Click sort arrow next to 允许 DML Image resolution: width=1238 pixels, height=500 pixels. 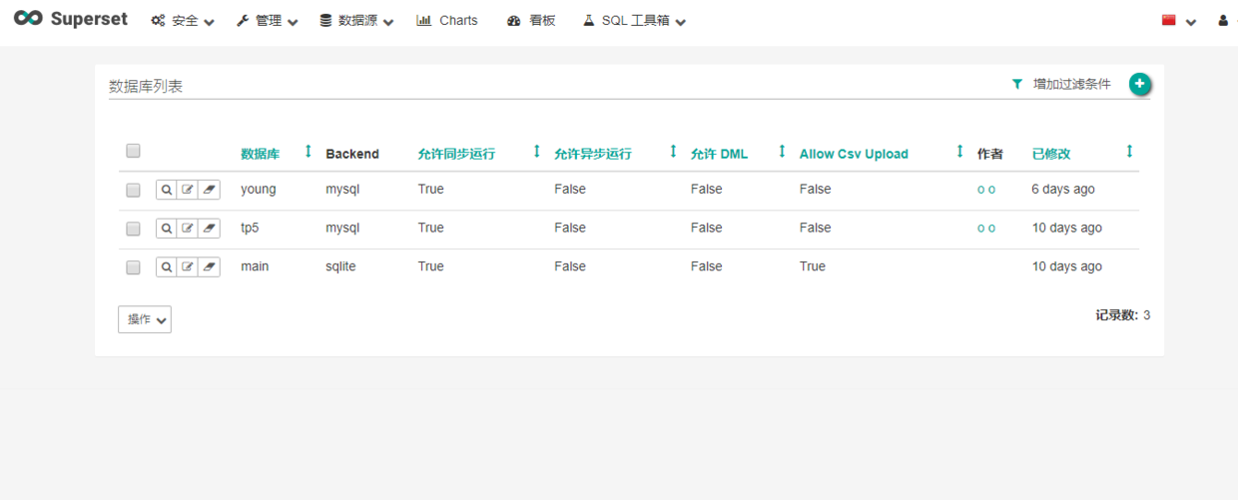[x=782, y=152]
